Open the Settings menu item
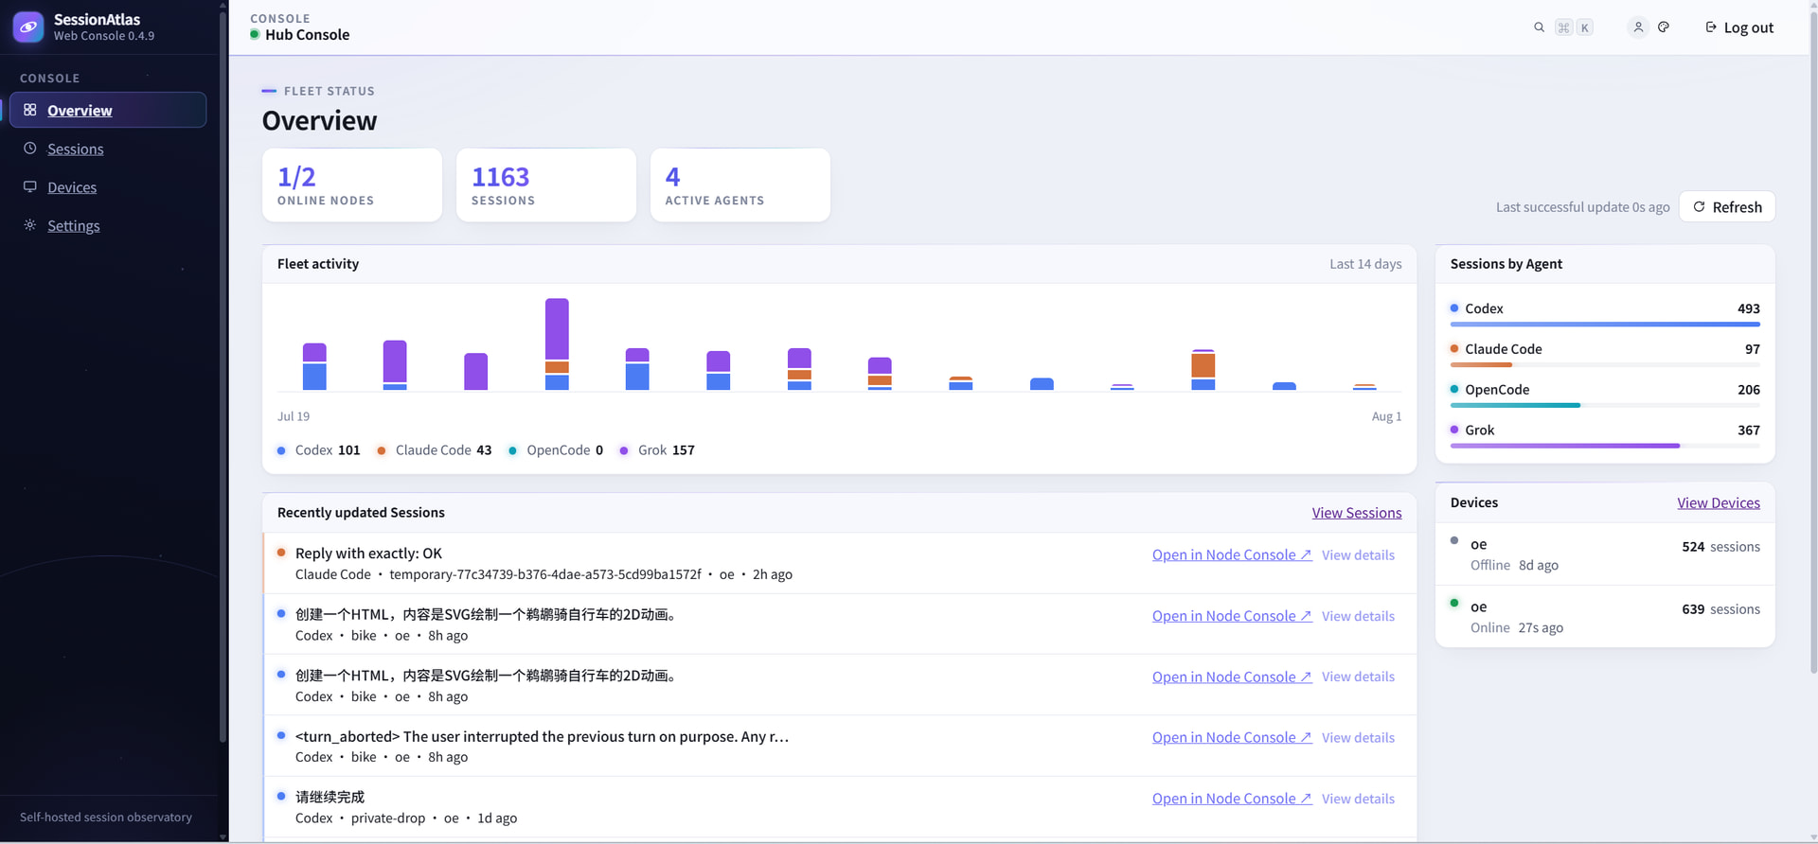1818x844 pixels. tap(74, 225)
